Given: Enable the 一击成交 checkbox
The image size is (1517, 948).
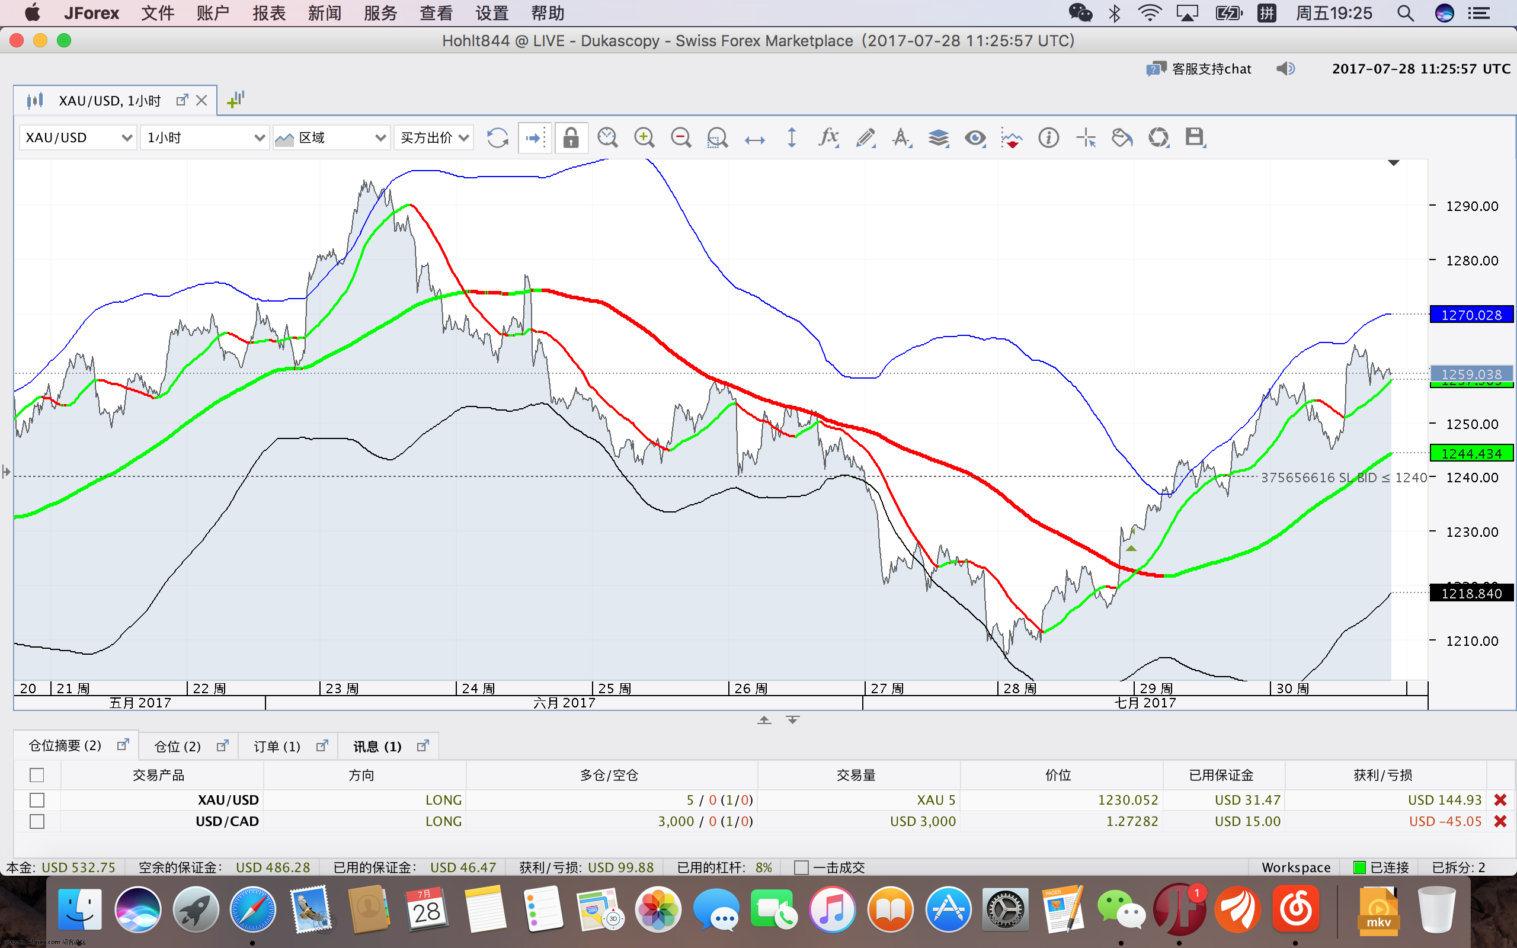Looking at the screenshot, I should click(801, 868).
